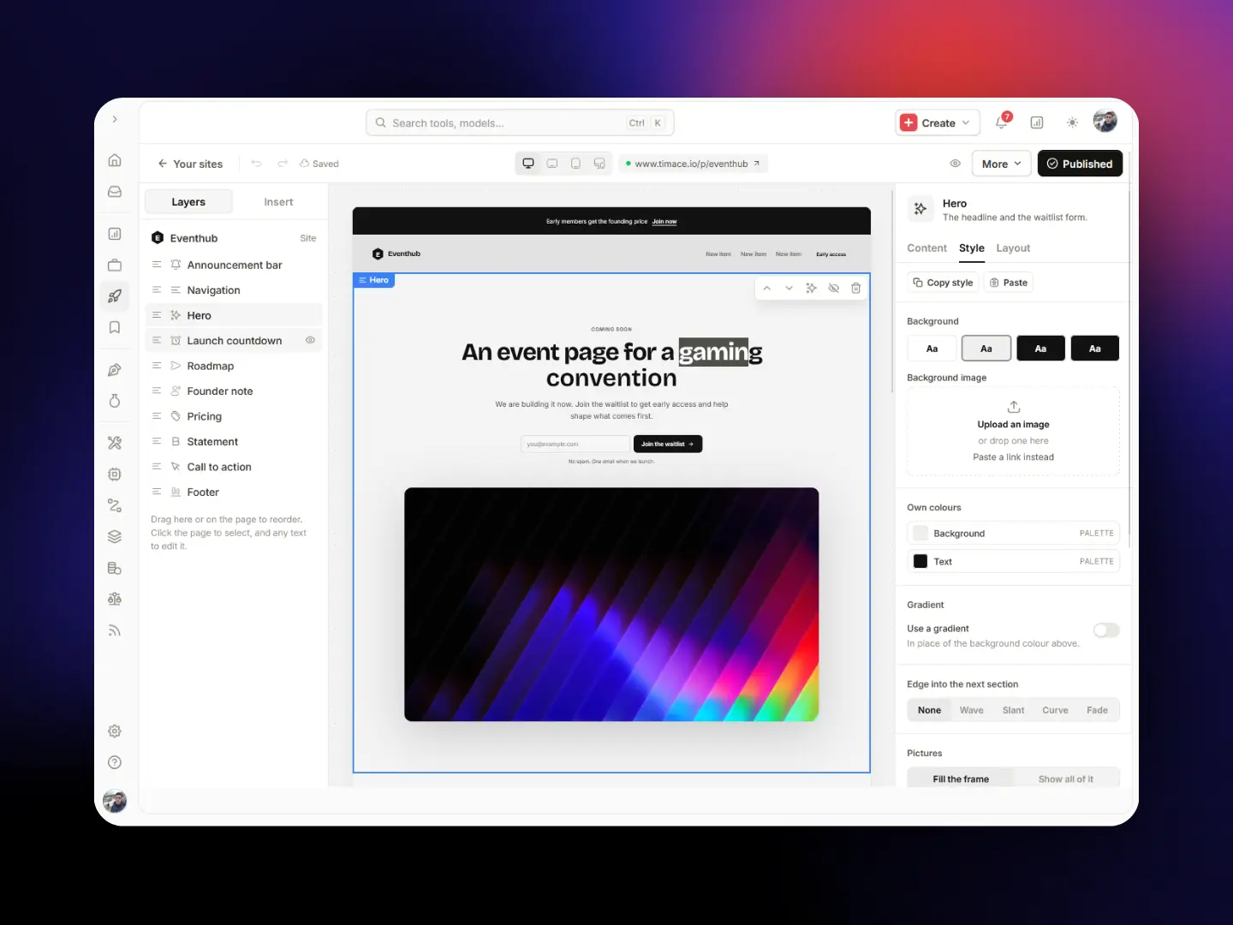Screen dimensions: 1233x925
Task: Move Hero section down with chevron
Action: (789, 288)
